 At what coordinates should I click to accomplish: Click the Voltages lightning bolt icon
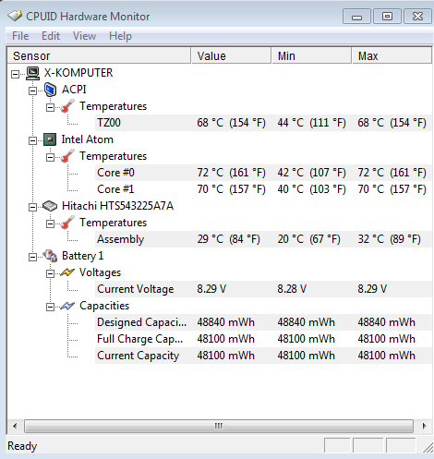click(x=67, y=272)
